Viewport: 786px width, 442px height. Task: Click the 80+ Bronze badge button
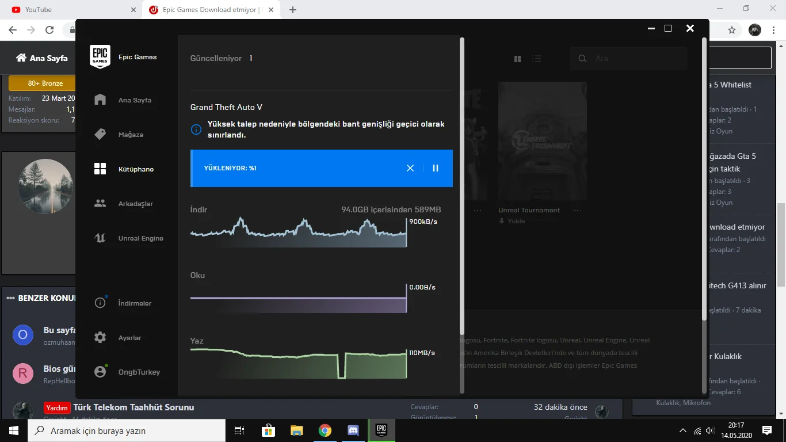(43, 83)
